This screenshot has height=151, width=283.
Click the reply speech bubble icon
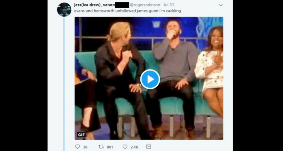[x=77, y=146]
